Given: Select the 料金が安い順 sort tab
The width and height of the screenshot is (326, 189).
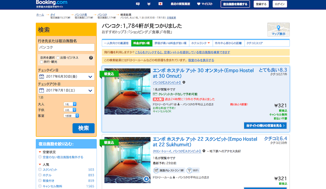Looking at the screenshot, I should (141, 43).
